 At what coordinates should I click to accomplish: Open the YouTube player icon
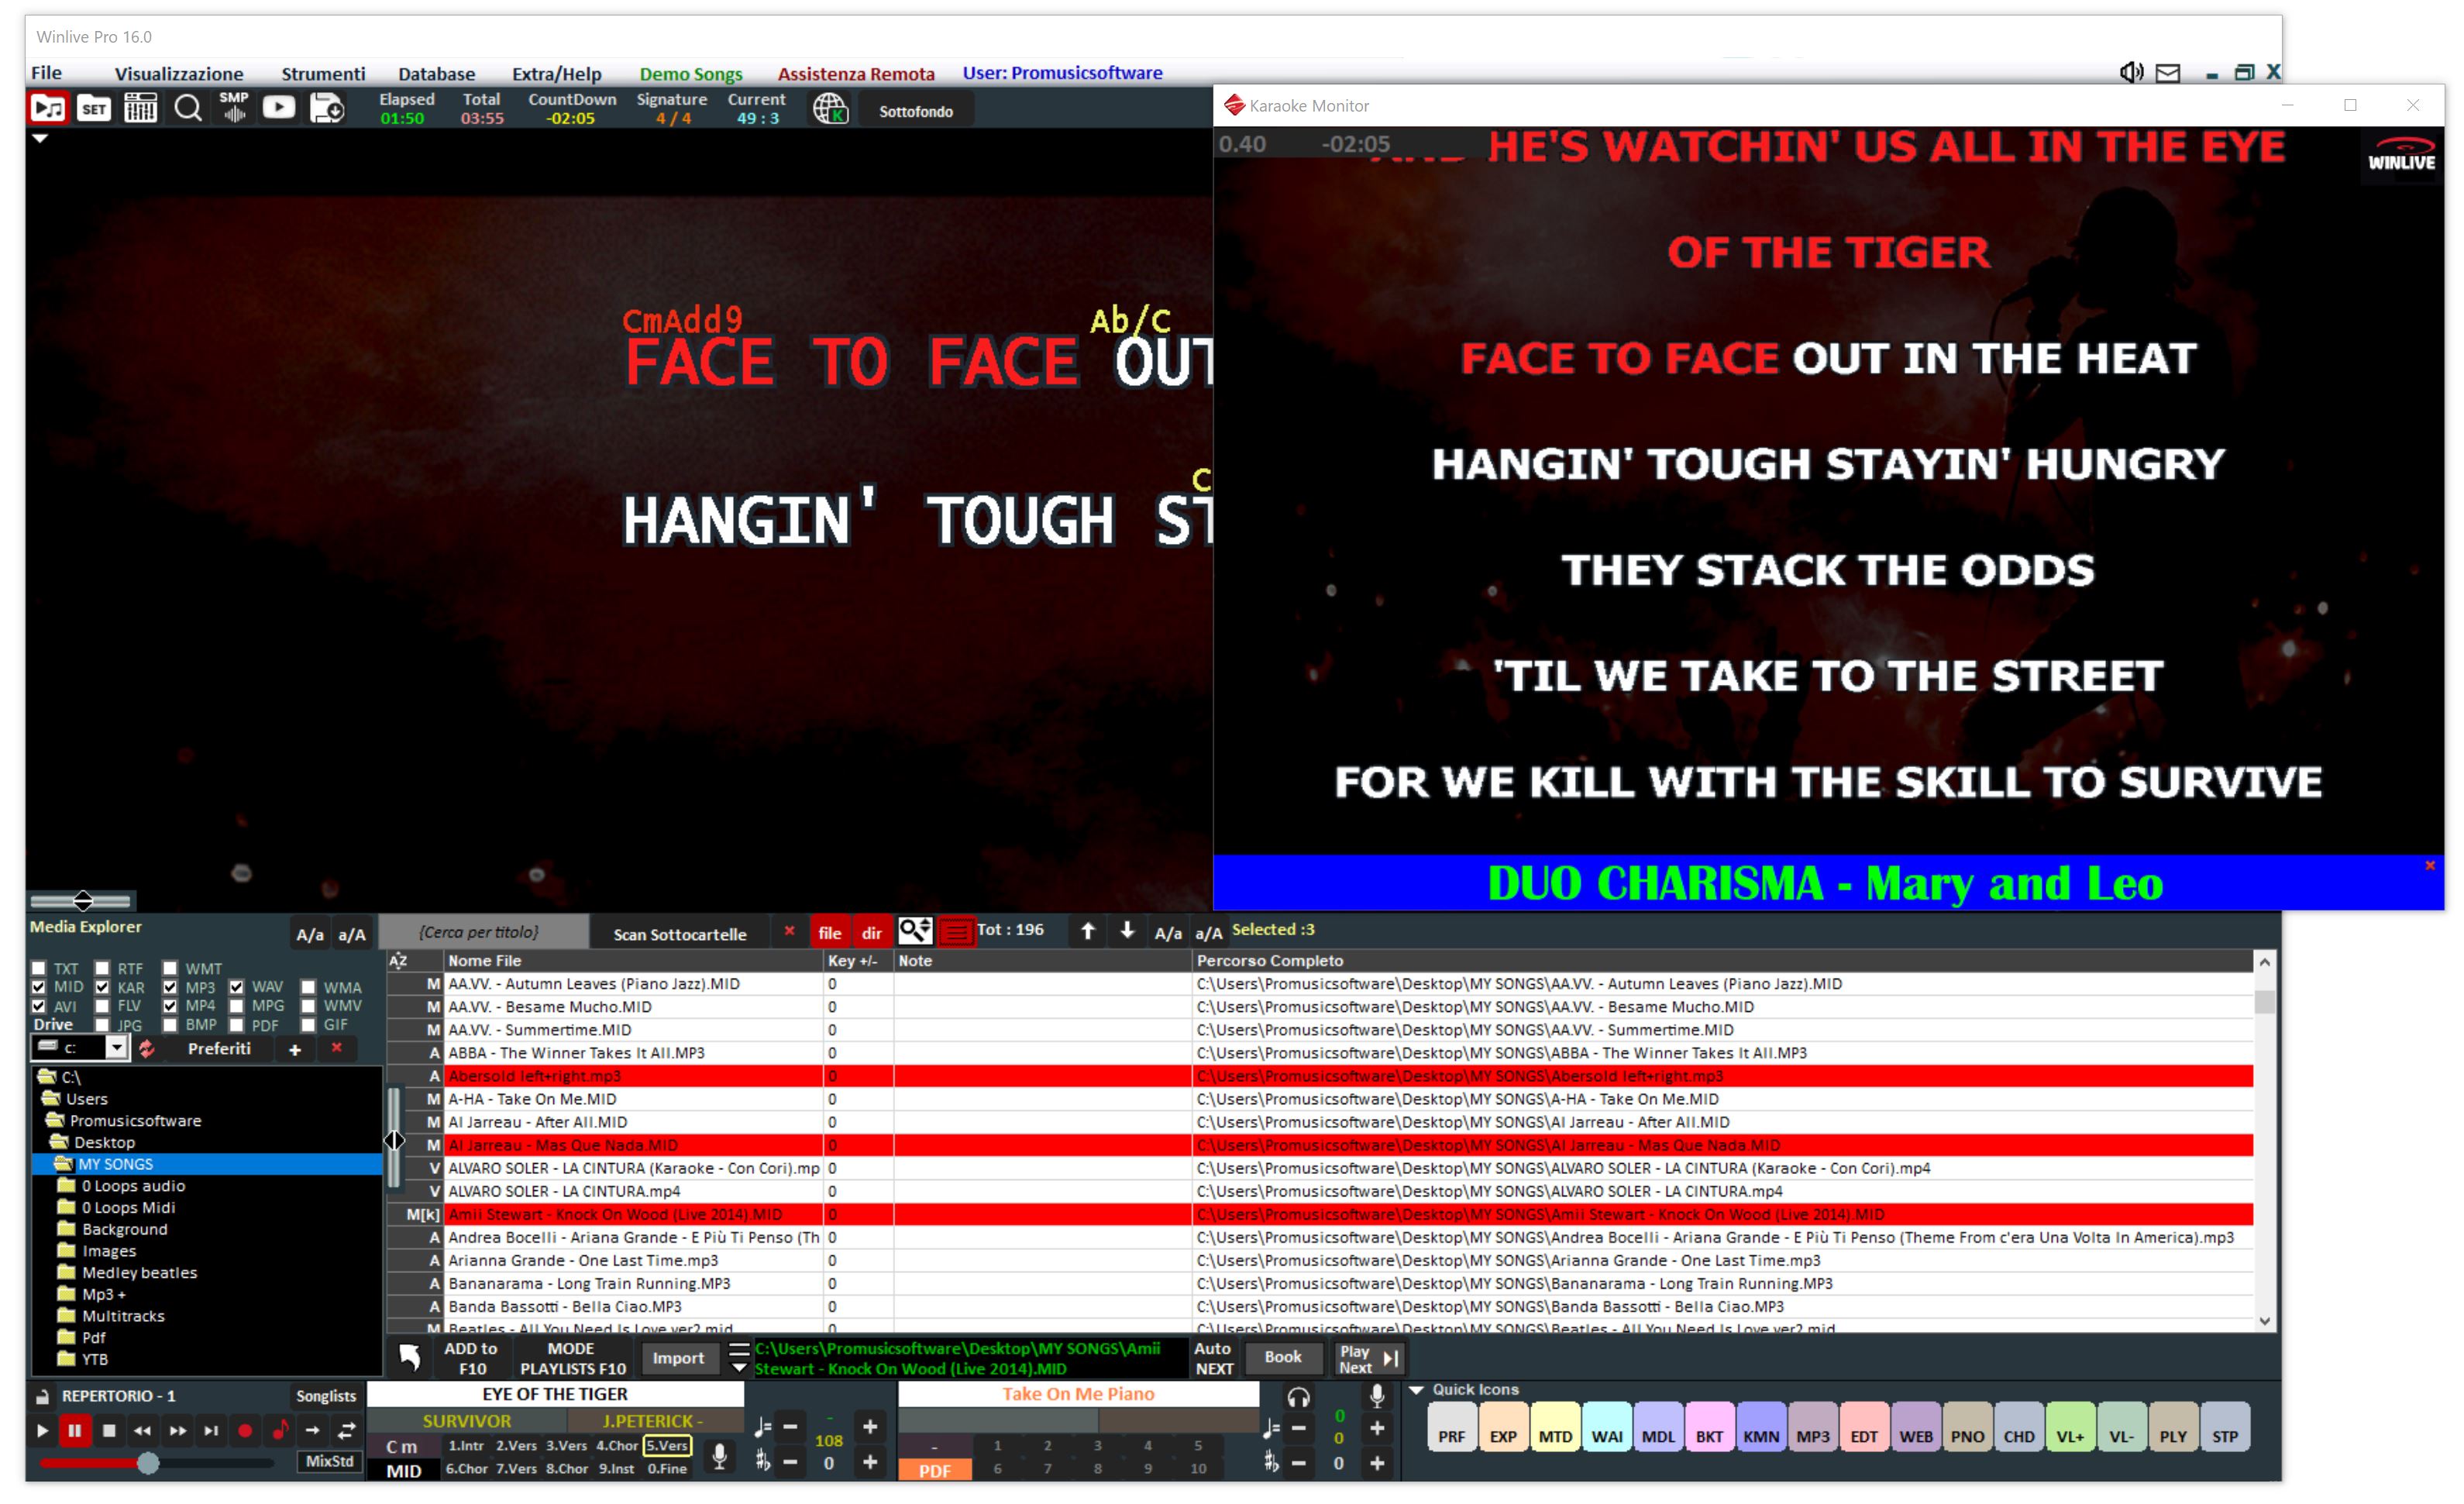pyautogui.click(x=278, y=108)
